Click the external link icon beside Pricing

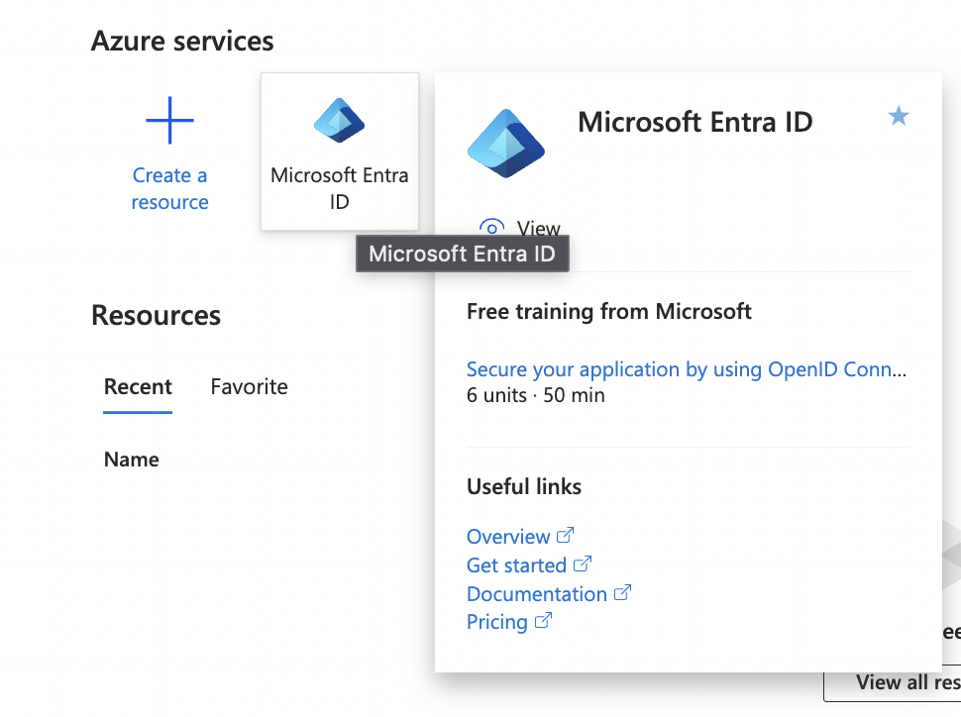pos(543,621)
